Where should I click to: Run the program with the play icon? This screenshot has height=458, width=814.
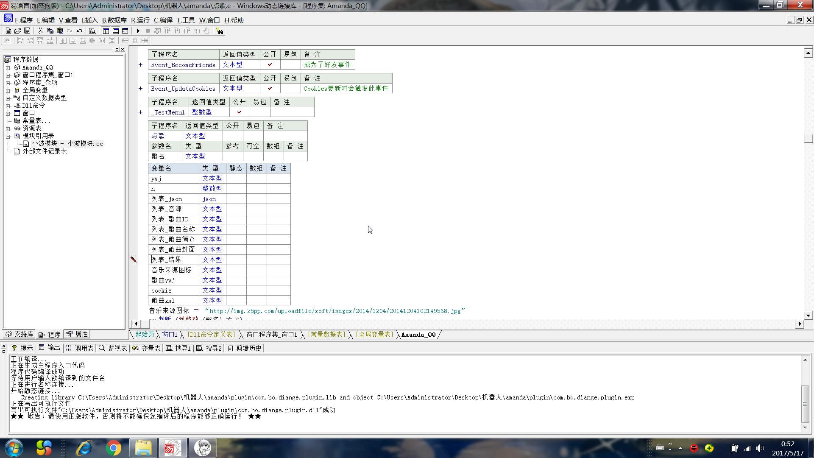tap(138, 31)
